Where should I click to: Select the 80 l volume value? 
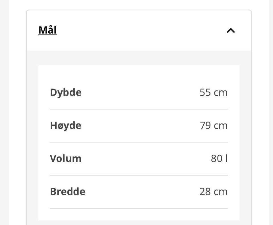(219, 159)
